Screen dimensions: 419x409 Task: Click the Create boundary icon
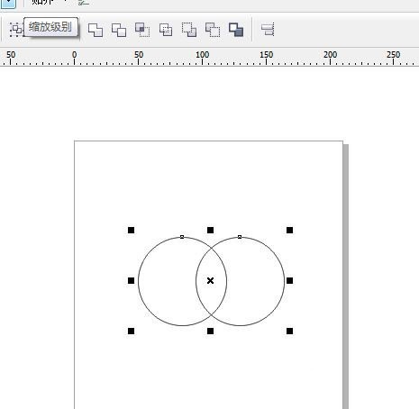point(236,30)
